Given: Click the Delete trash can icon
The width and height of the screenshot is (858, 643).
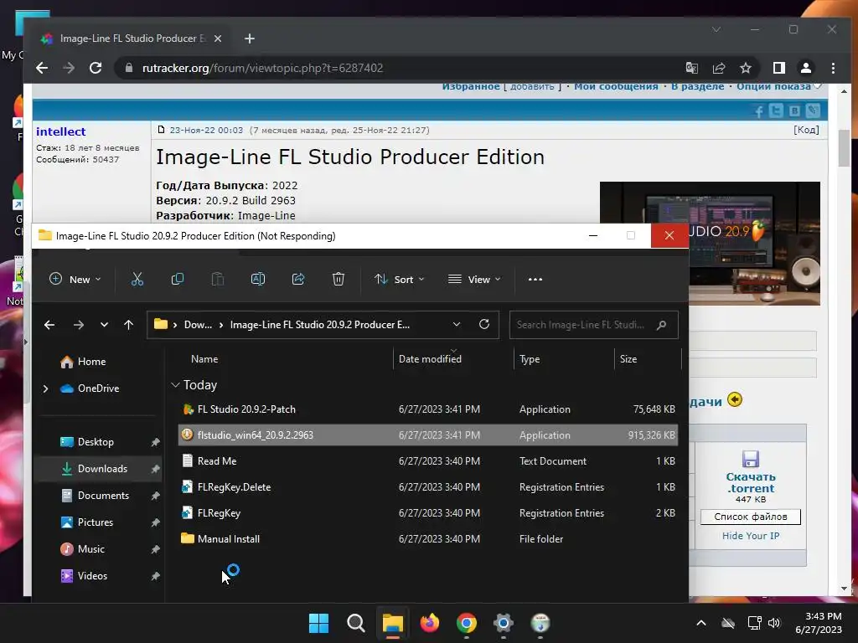Looking at the screenshot, I should [338, 280].
